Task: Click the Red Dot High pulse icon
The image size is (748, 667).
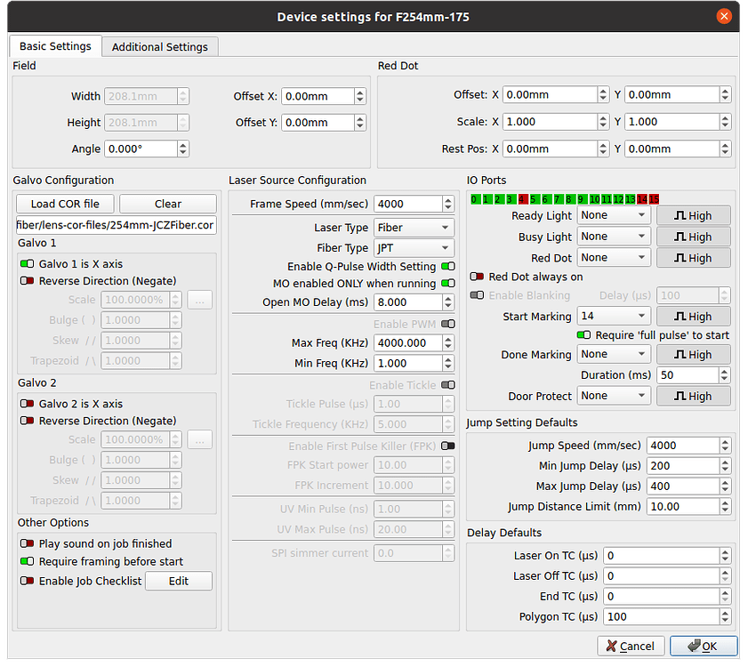Action: (x=693, y=257)
